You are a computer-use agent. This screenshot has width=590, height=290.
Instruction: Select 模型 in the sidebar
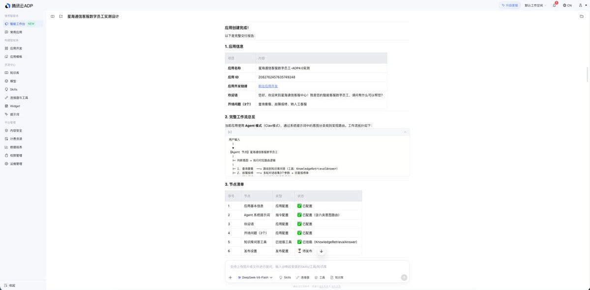[x=23, y=81]
